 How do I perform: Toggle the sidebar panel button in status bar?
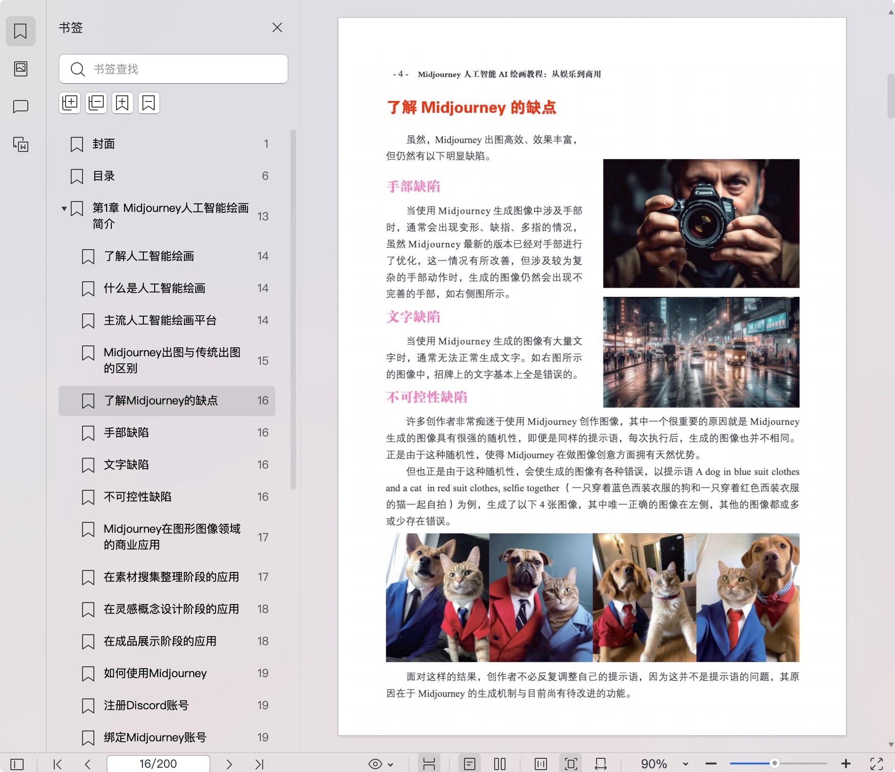coord(17,764)
